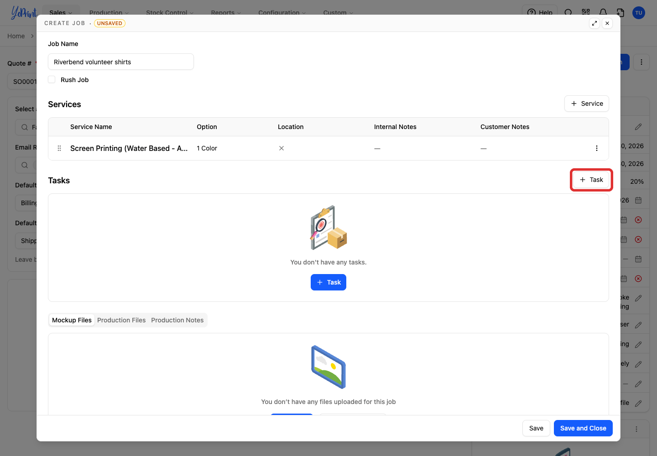Click Save and Close
The width and height of the screenshot is (657, 456).
pyautogui.click(x=583, y=428)
